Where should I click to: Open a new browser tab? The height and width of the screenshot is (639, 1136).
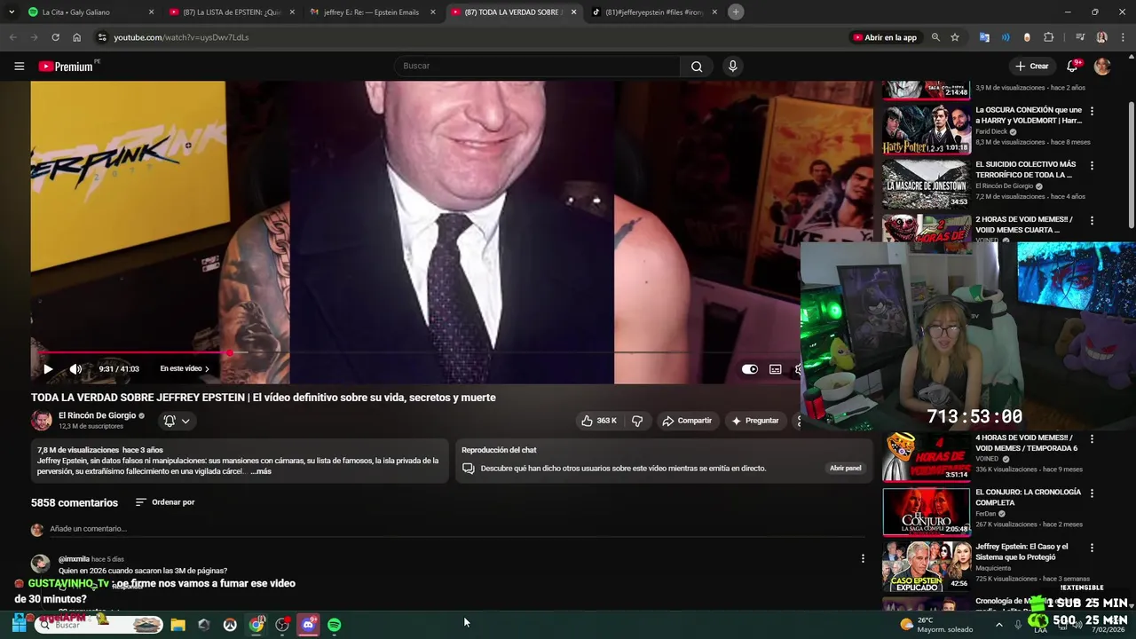(x=736, y=12)
